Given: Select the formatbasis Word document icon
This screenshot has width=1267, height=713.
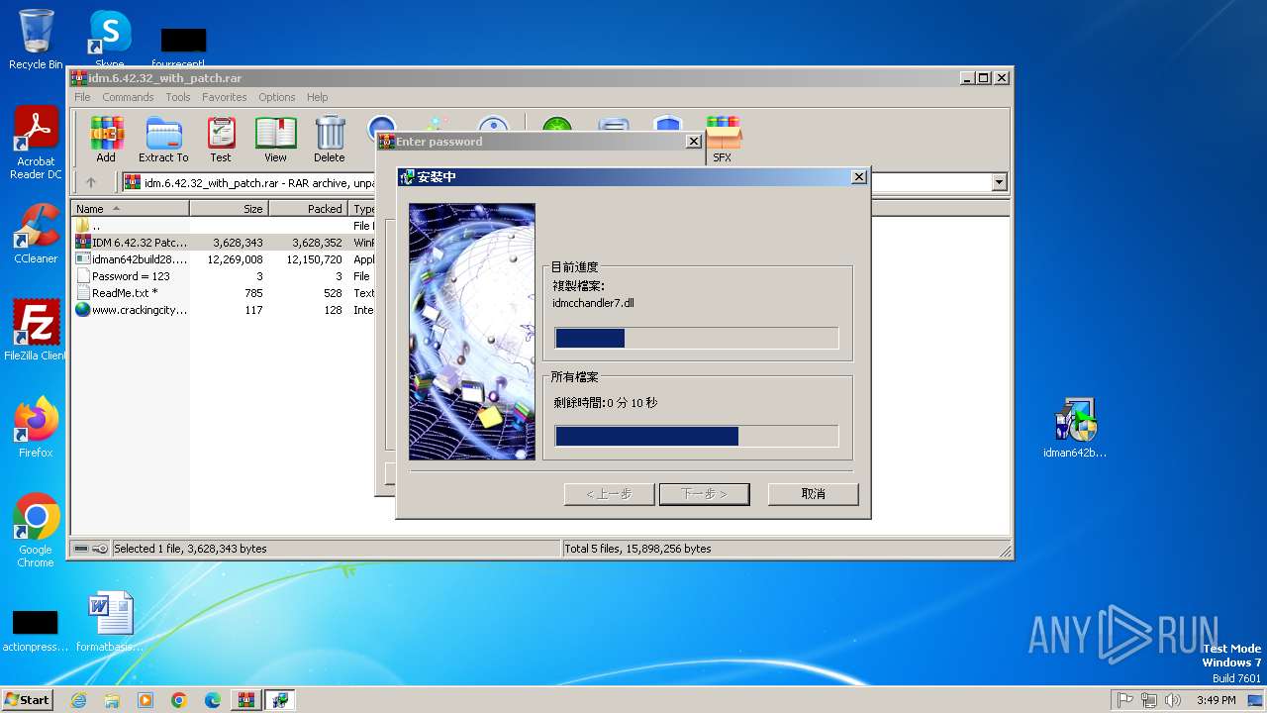Looking at the screenshot, I should (109, 621).
